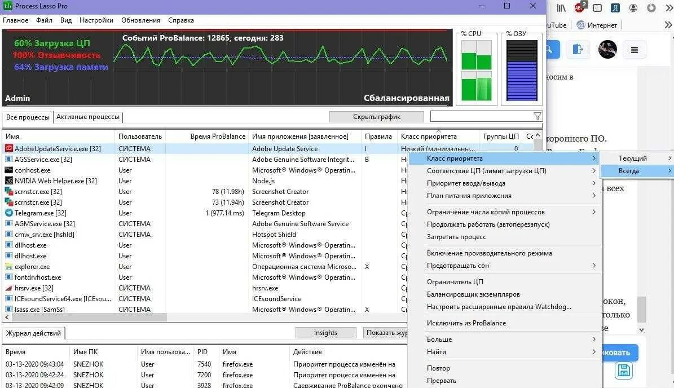Click the Скрыть график button
This screenshot has height=388, width=674.
click(377, 117)
